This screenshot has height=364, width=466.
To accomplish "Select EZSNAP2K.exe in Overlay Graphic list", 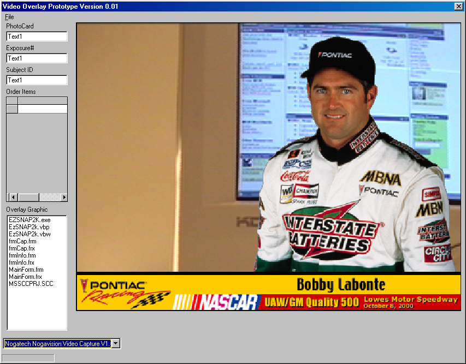I will click(x=30, y=220).
